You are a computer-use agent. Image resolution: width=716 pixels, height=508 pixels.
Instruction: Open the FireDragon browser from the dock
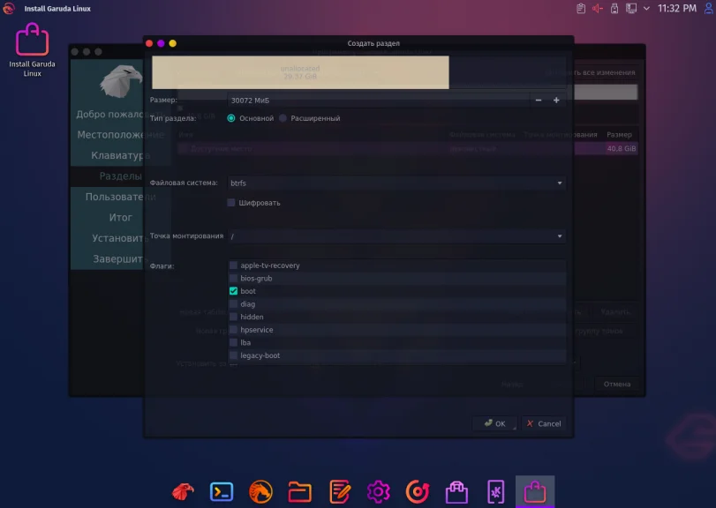(x=260, y=491)
